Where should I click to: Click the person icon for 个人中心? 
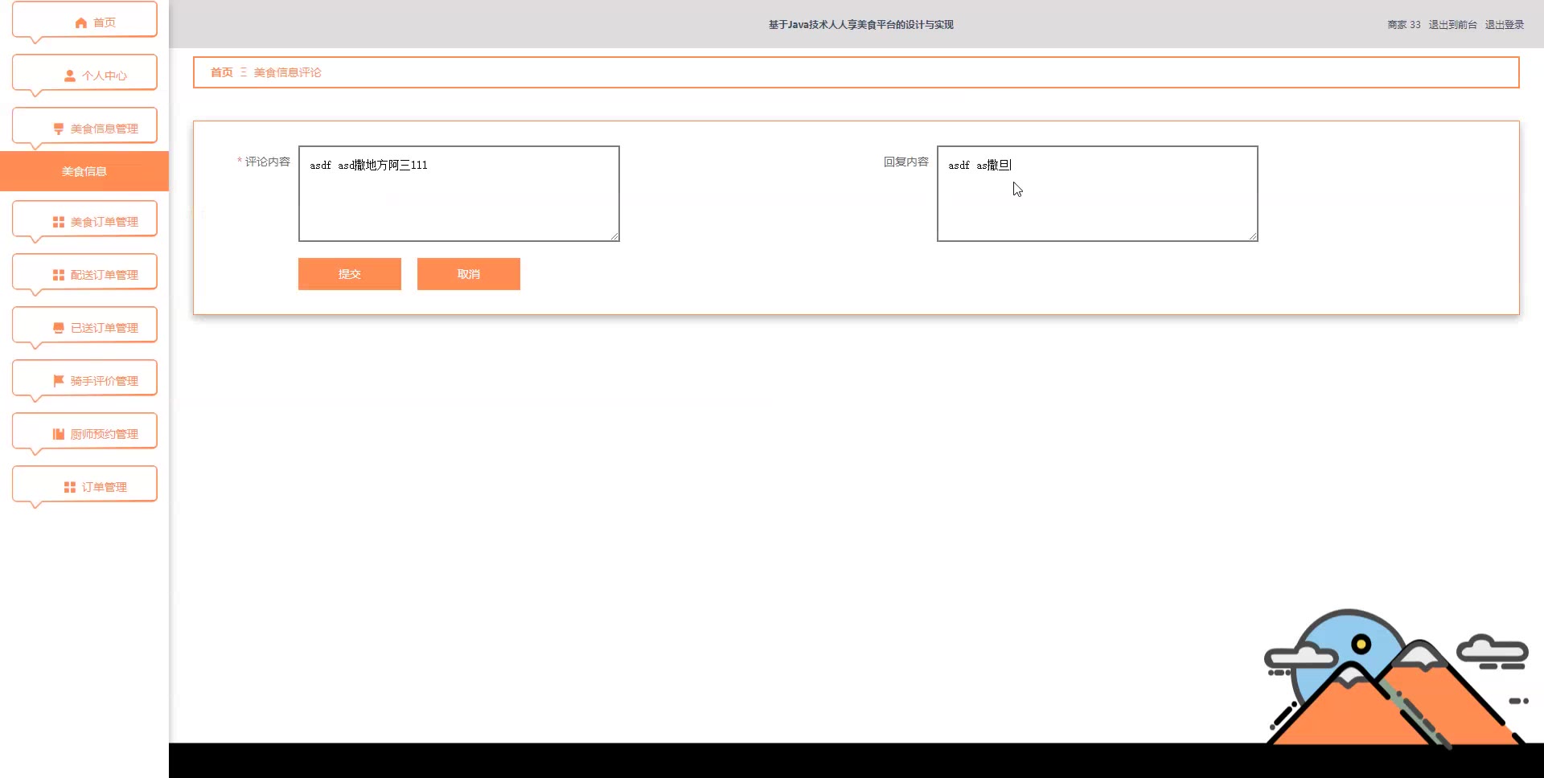pyautogui.click(x=70, y=76)
